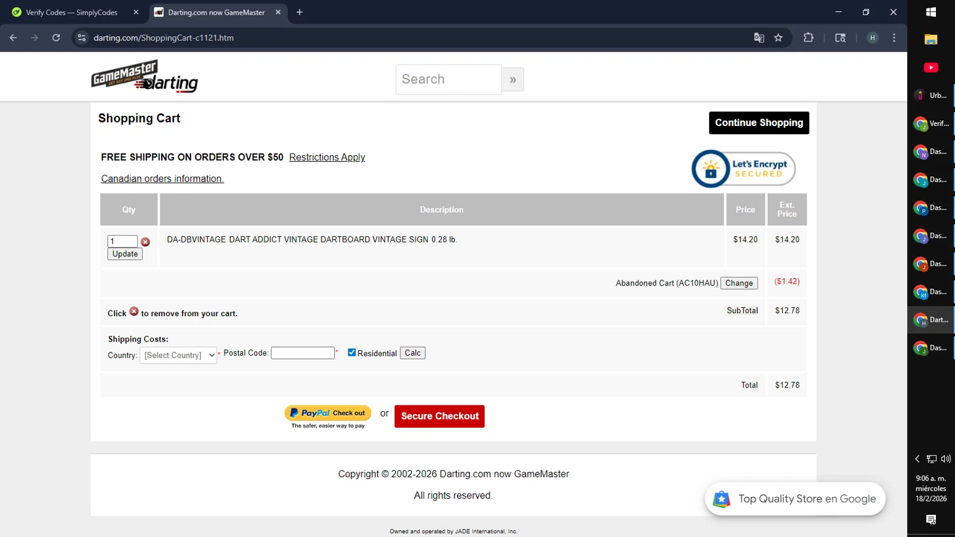Open the Chrome extensions puzzle icon

[809, 38]
